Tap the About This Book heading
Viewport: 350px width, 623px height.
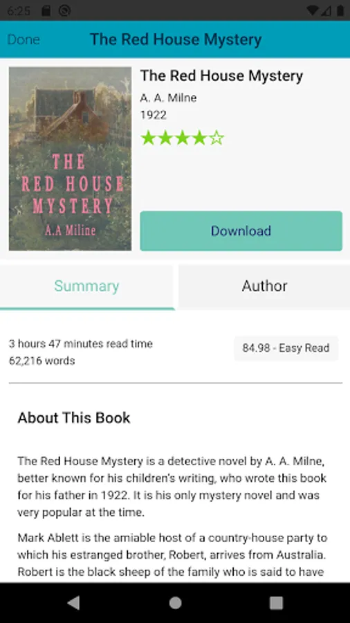pos(74,418)
